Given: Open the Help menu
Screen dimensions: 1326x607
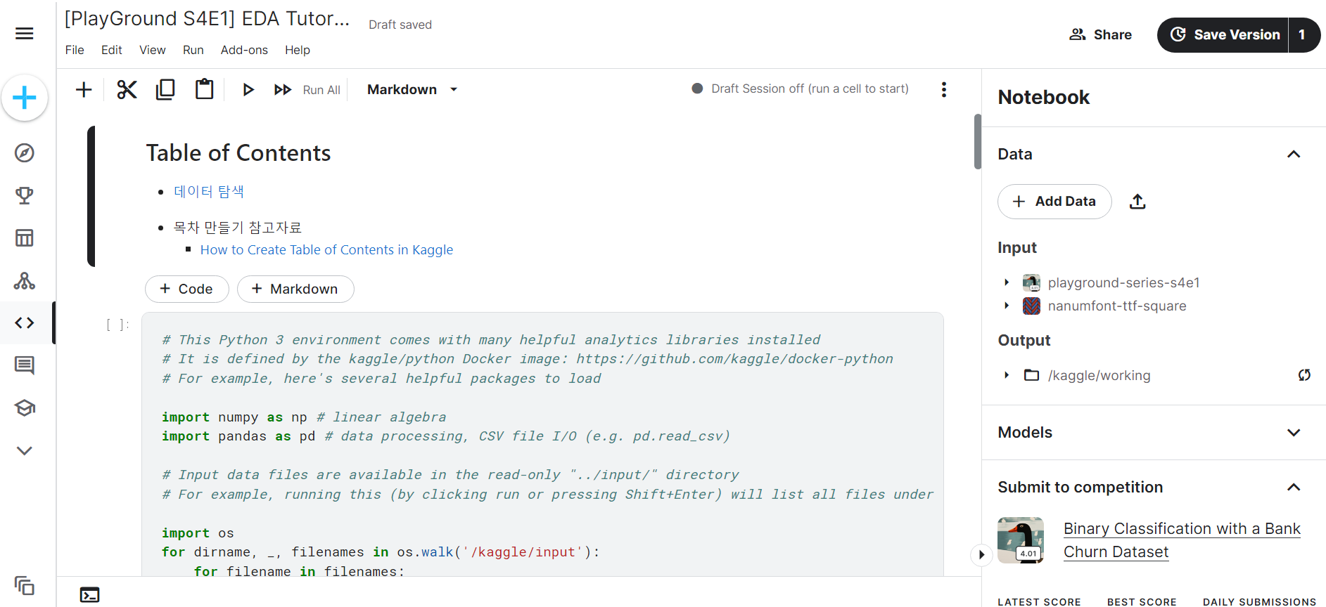Looking at the screenshot, I should pyautogui.click(x=298, y=50).
